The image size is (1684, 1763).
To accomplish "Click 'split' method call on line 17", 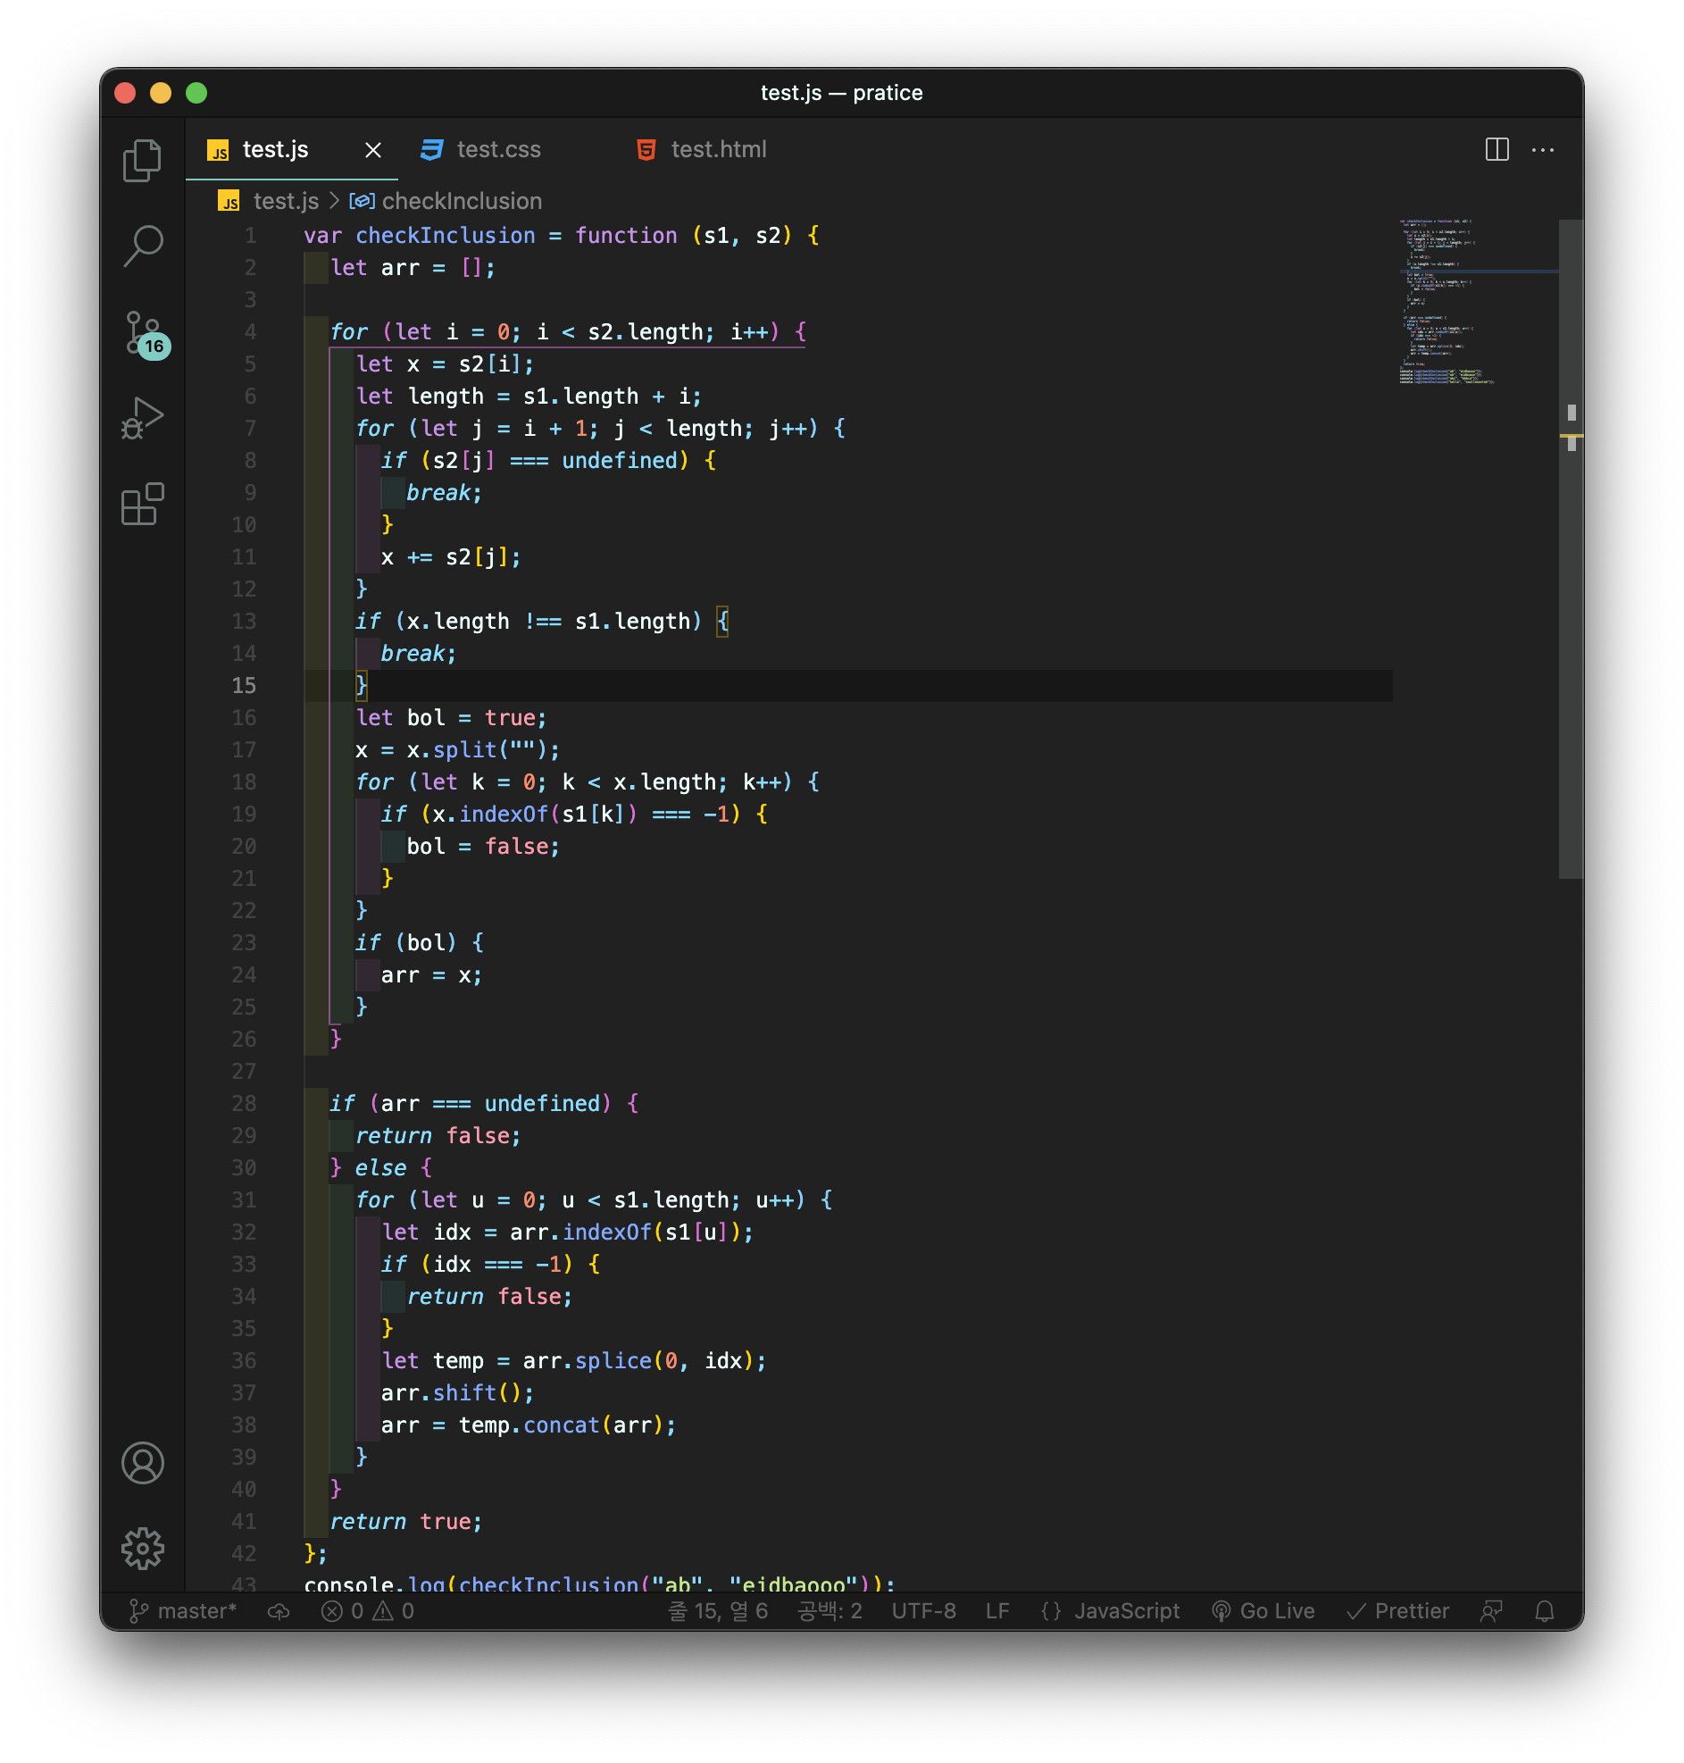I will (x=465, y=749).
